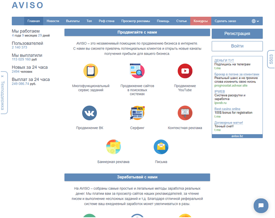The height and width of the screenshot is (218, 275).
Task: Click the globe language icon
Action: (253, 21)
